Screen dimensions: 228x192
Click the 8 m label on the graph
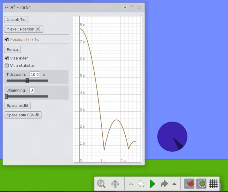83,25
